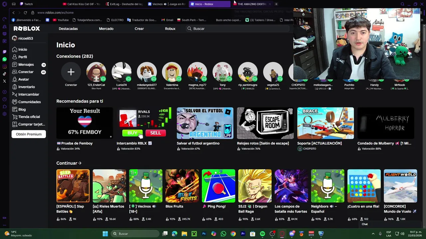Open the Blox Fruits game thumbnail
Image resolution: width=426 pixels, height=239 pixels.
pos(182,186)
